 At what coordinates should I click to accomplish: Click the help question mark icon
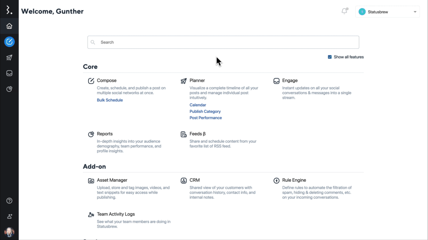[x=9, y=201]
